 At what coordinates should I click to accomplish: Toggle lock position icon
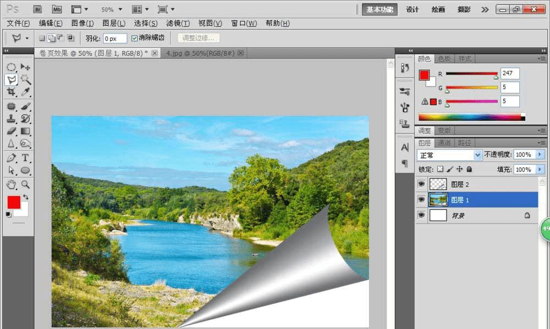[x=459, y=169]
